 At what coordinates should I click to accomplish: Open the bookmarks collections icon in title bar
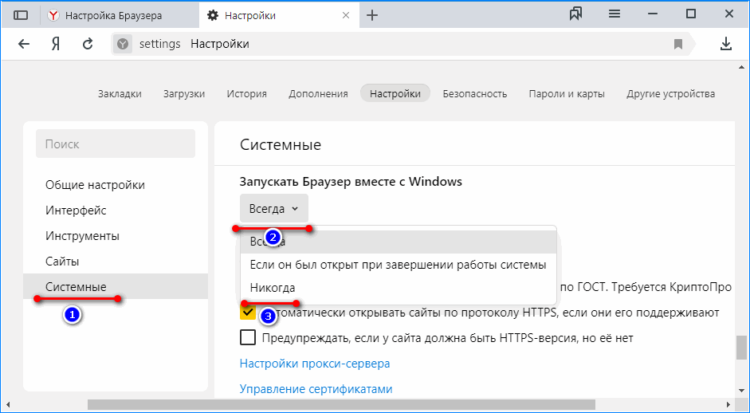coord(576,14)
